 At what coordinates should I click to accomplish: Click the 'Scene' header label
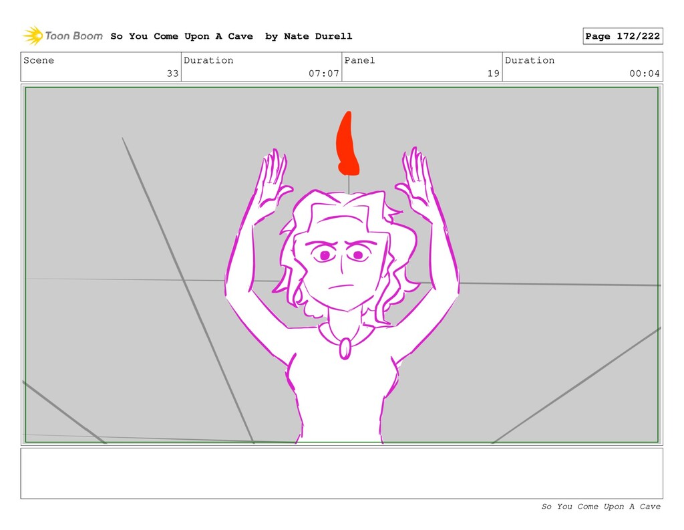point(39,60)
